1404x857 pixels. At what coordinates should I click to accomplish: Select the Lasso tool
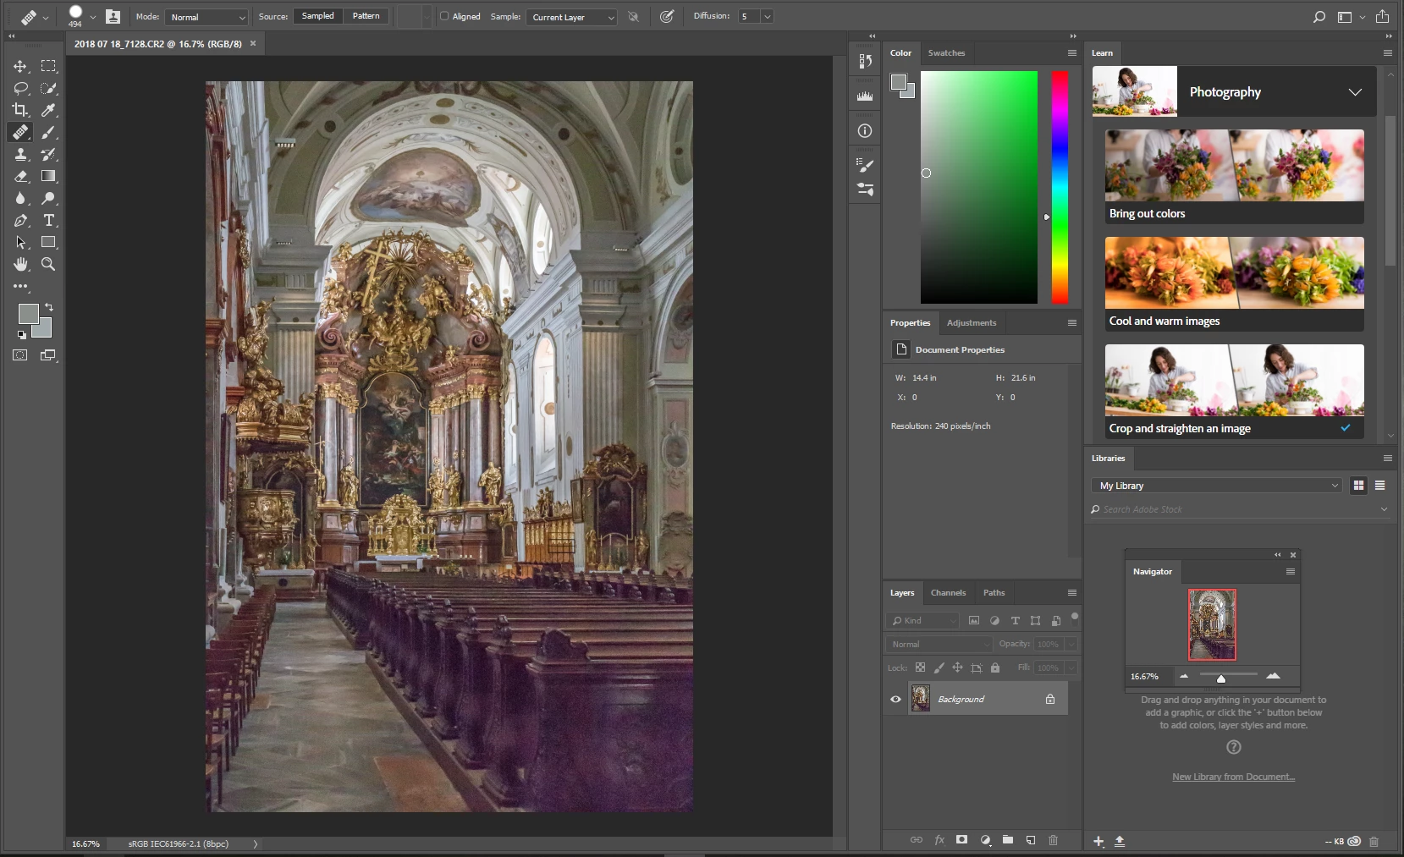coord(20,88)
